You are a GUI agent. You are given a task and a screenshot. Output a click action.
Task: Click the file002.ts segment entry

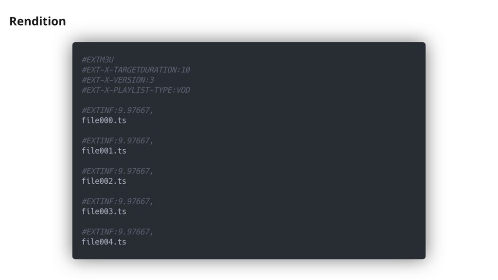[104, 181]
